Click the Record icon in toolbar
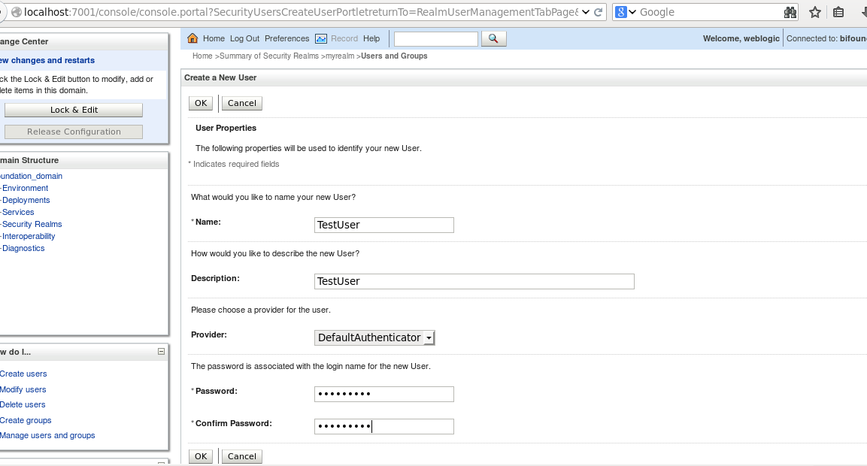 [x=320, y=38]
